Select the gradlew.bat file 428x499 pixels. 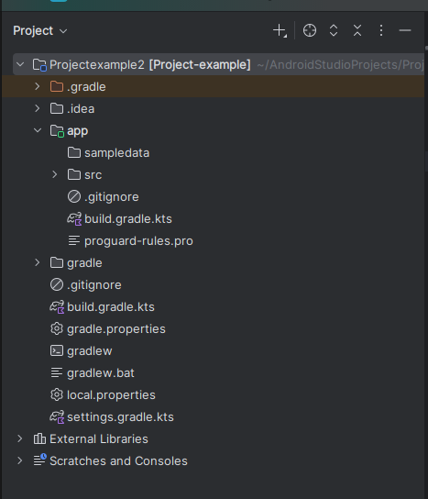click(101, 373)
